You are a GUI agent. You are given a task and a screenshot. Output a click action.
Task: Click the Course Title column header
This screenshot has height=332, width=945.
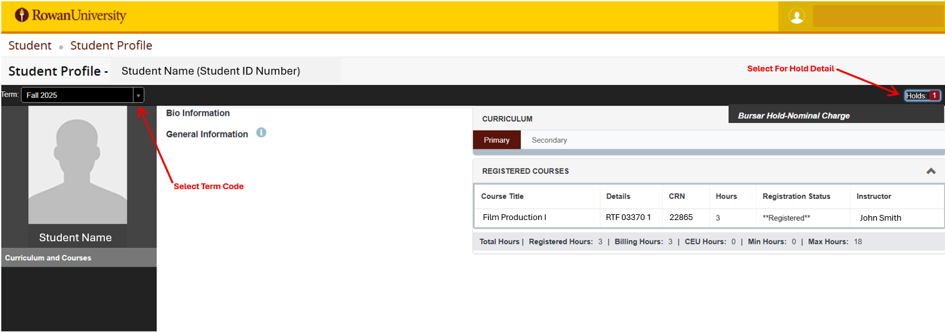502,196
